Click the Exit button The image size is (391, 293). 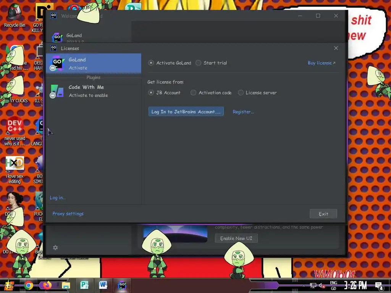pyautogui.click(x=323, y=214)
